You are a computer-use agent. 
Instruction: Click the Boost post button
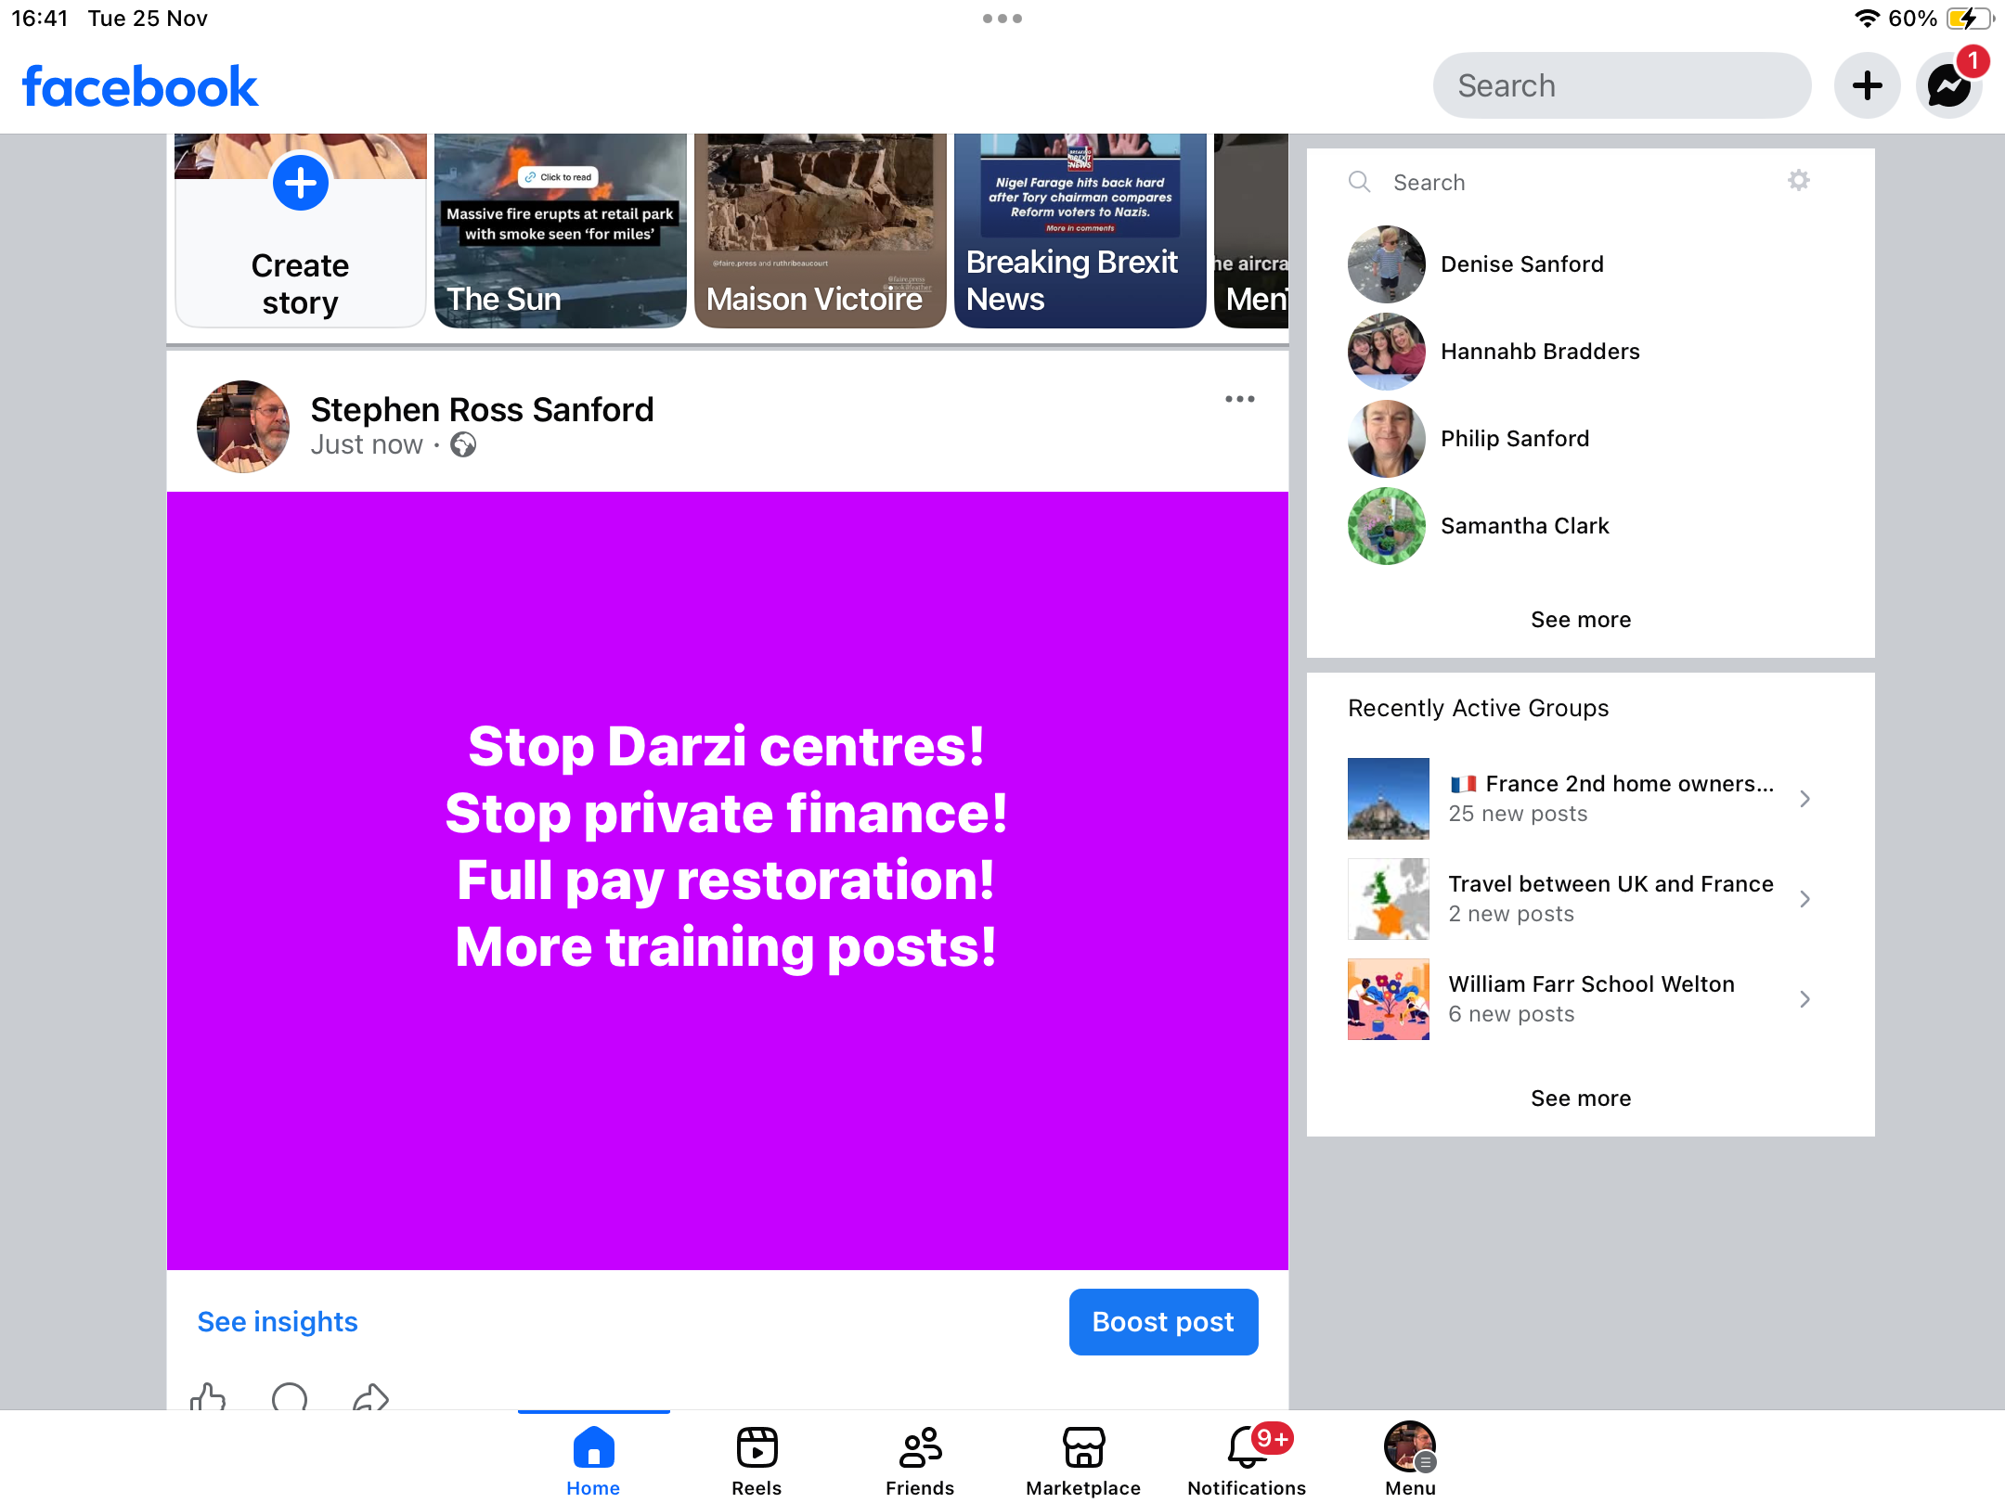click(x=1163, y=1322)
